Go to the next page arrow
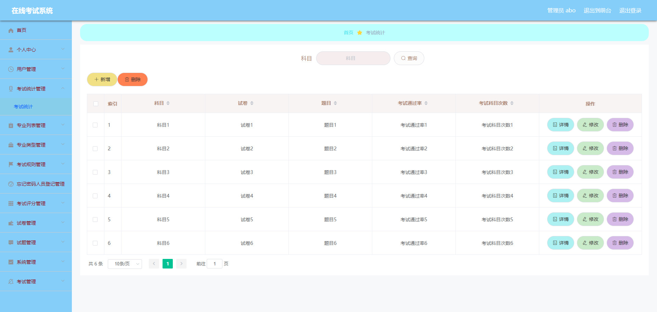The width and height of the screenshot is (657, 312). click(x=181, y=264)
